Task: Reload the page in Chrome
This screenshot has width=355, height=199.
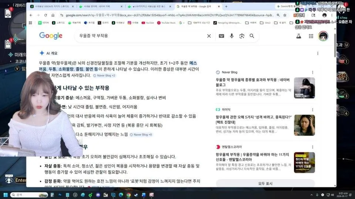Action: [45, 15]
